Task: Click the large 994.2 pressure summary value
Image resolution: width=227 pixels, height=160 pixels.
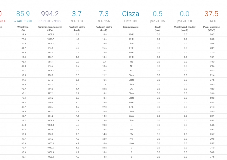Action: [50, 14]
